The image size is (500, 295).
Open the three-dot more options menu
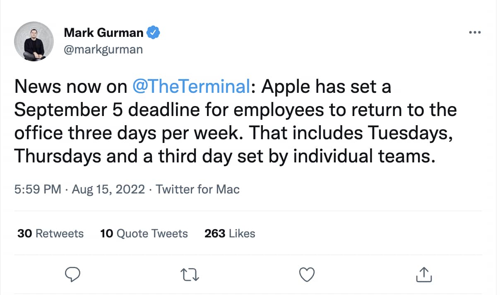[x=475, y=33]
